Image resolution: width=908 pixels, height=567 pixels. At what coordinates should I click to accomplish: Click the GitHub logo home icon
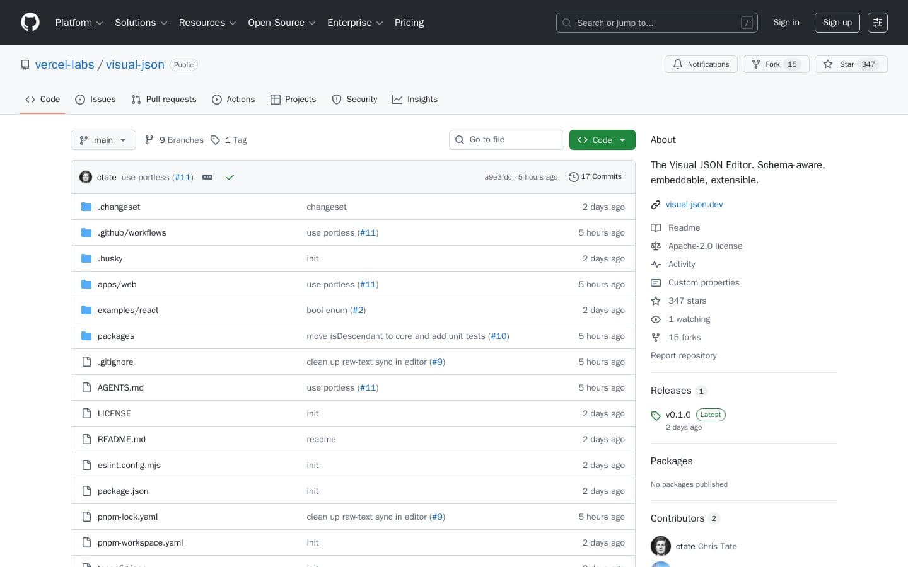coord(30,22)
